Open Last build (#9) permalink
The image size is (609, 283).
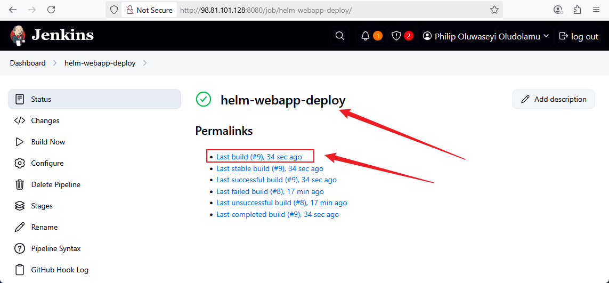point(259,157)
